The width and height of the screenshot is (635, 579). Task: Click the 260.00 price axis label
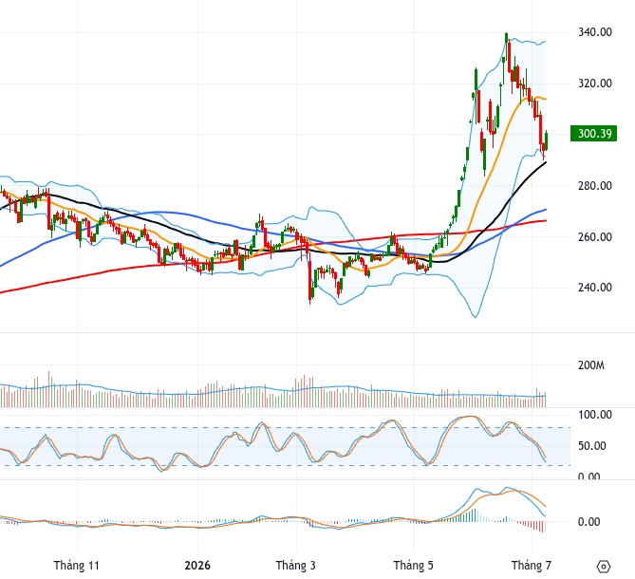click(x=595, y=237)
